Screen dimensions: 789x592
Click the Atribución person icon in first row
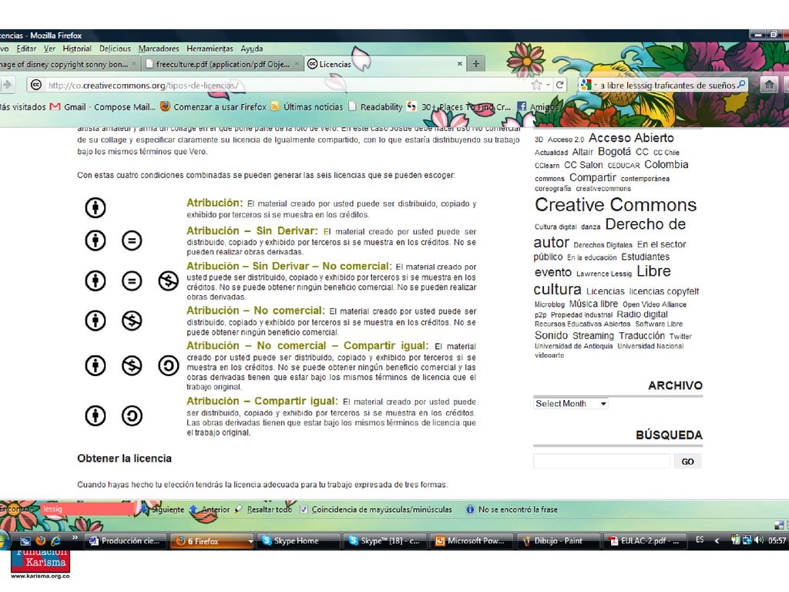pyautogui.click(x=95, y=207)
